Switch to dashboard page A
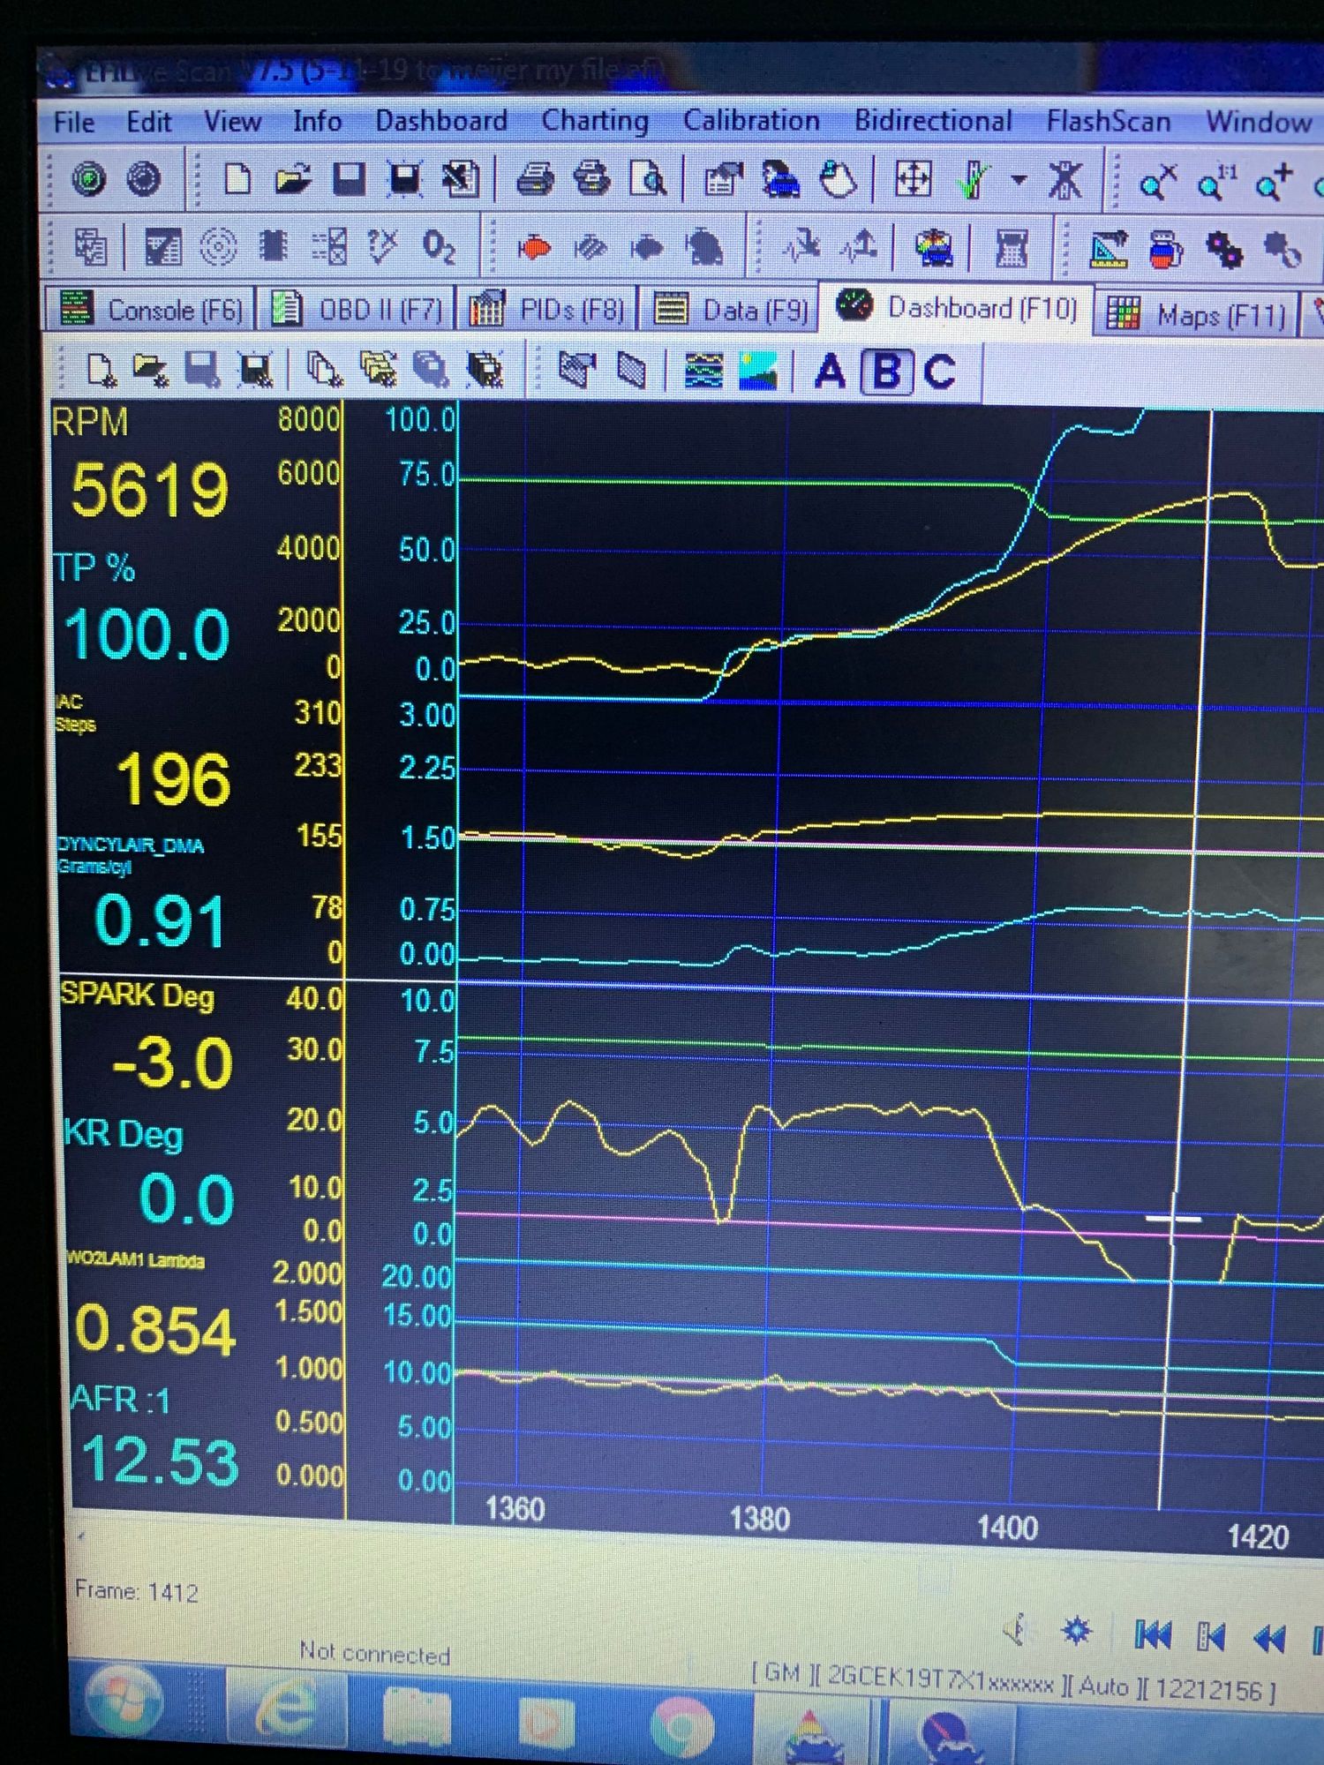The image size is (1324, 1765). (x=830, y=372)
